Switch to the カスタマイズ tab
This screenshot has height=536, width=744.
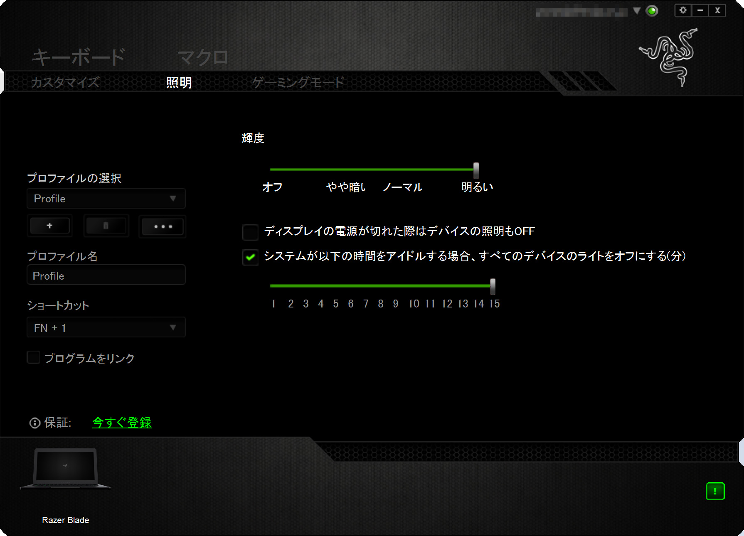(65, 82)
